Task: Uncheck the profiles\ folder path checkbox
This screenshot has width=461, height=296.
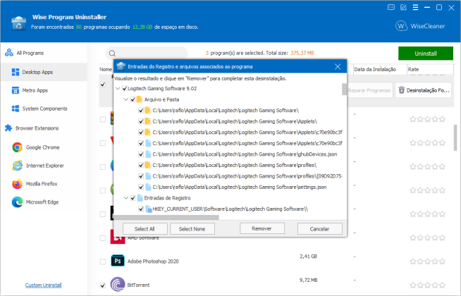Action: click(x=141, y=165)
